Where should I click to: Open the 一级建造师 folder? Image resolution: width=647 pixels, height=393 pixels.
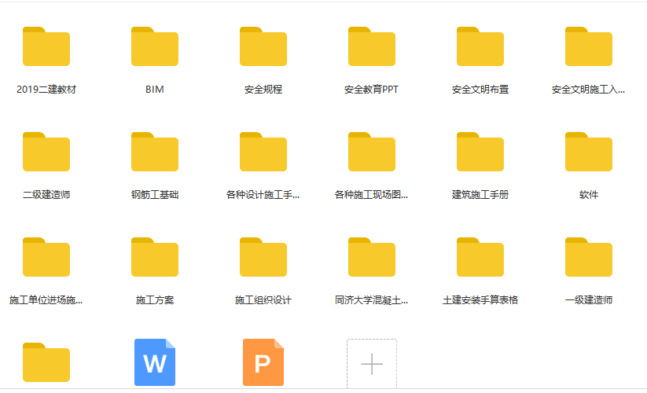pyautogui.click(x=589, y=258)
